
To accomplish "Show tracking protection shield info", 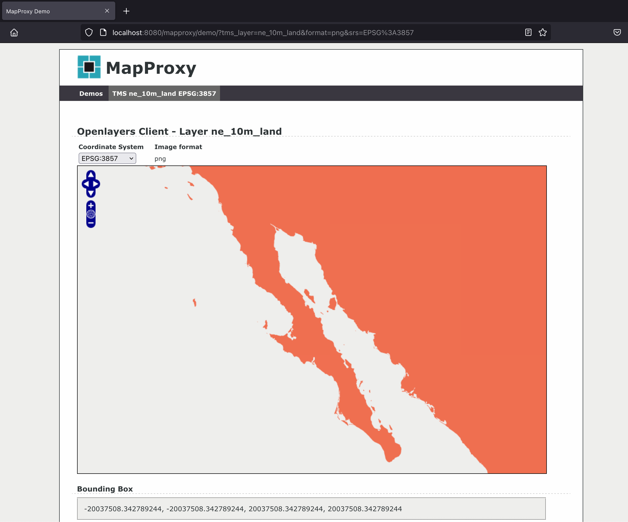I will click(89, 32).
